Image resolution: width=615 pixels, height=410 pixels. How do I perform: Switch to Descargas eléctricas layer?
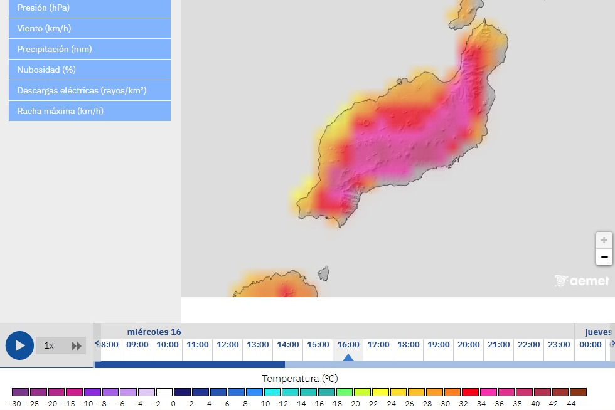(x=90, y=90)
